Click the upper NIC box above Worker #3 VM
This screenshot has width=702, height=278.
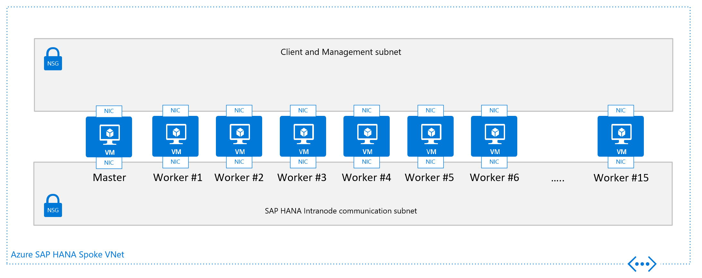[x=303, y=110]
